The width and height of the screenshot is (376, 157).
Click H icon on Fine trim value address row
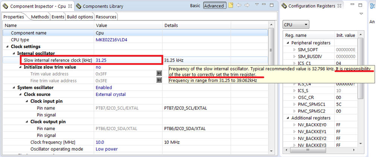pos(159,80)
